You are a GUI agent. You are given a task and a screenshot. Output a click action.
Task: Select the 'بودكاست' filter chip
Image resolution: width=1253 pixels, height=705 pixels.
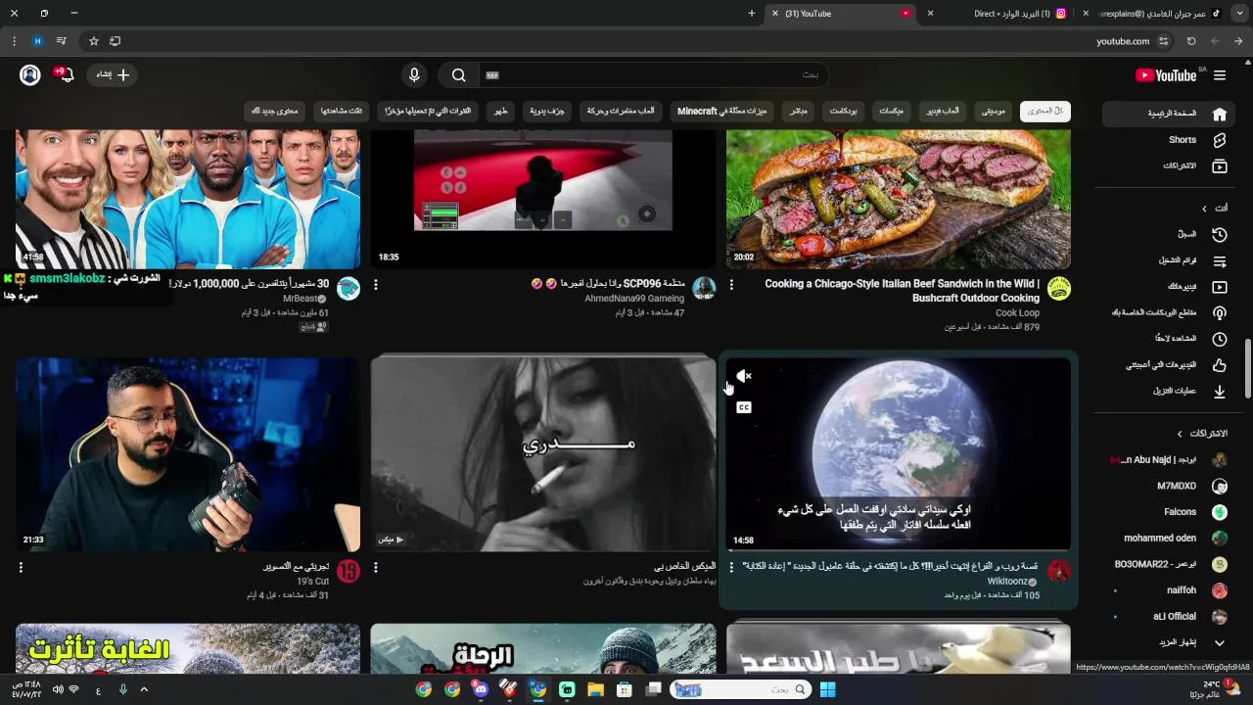tap(844, 112)
